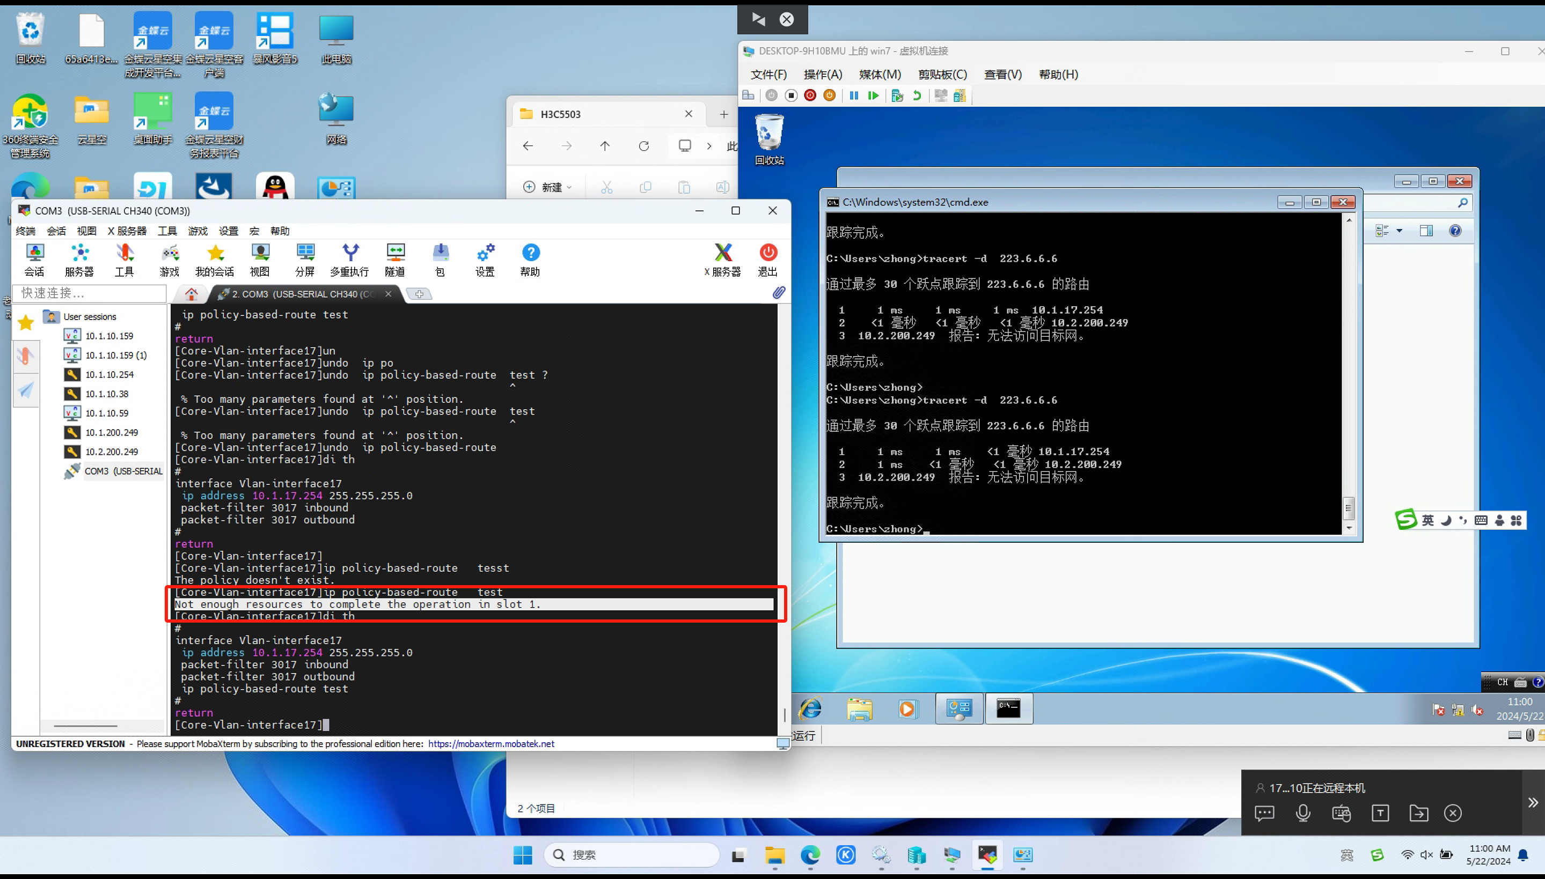Click the paperclip attachment icon in MobaXterm

(x=779, y=293)
